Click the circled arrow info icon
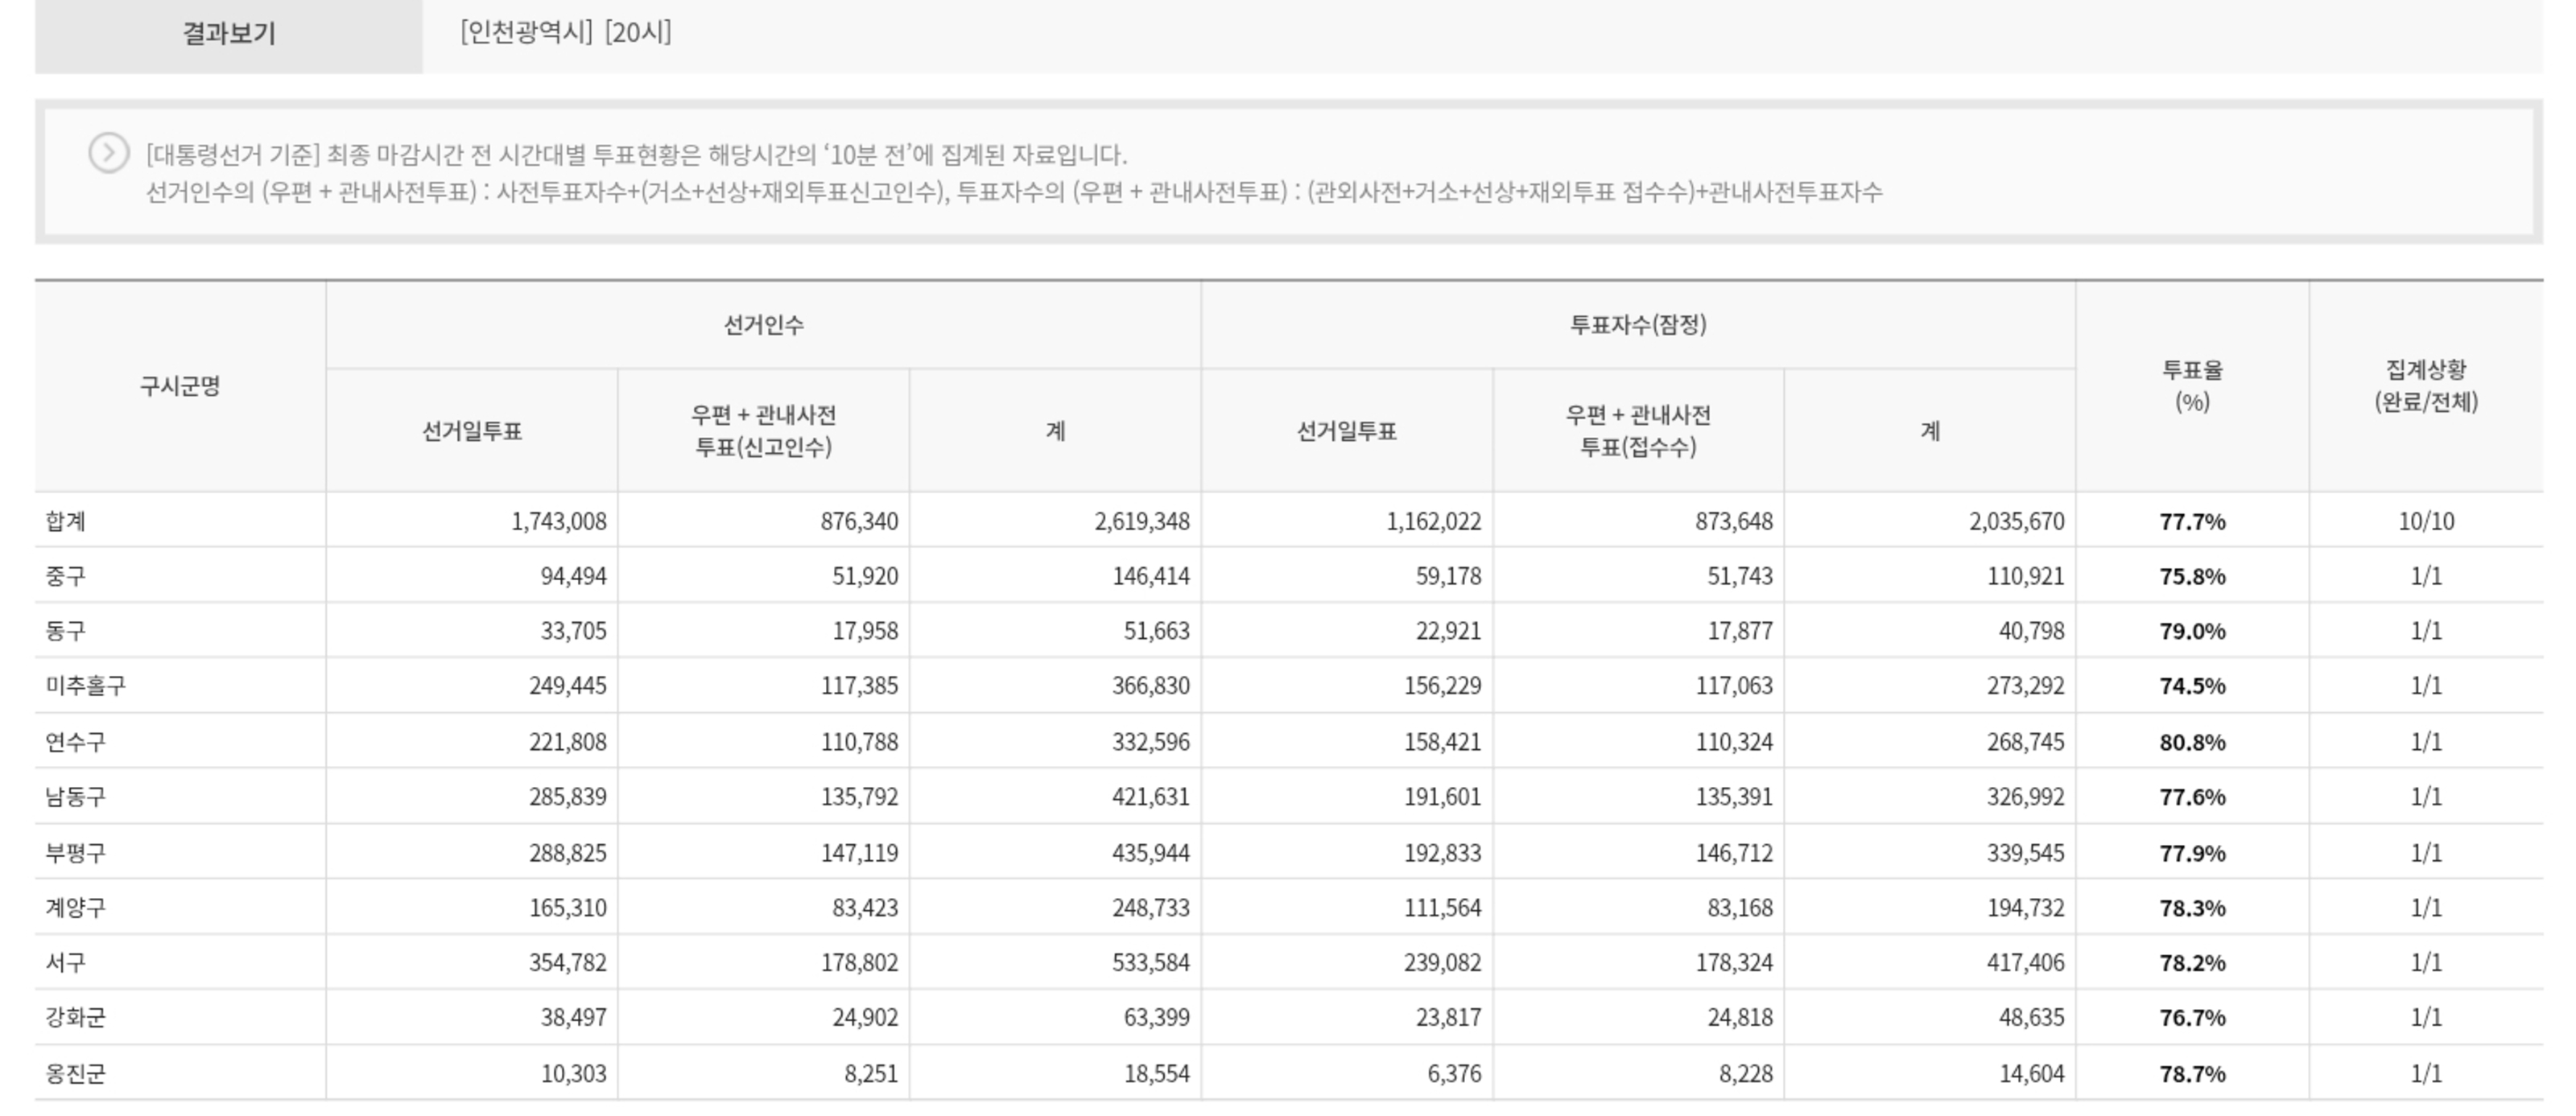Viewport: 2576px width, 1116px height. 108,153
